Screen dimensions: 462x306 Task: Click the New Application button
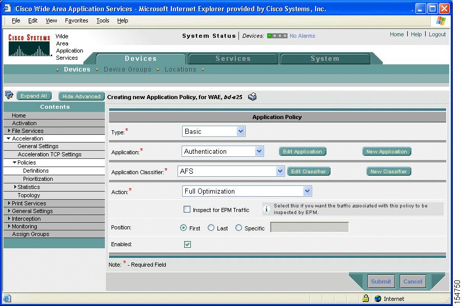387,151
